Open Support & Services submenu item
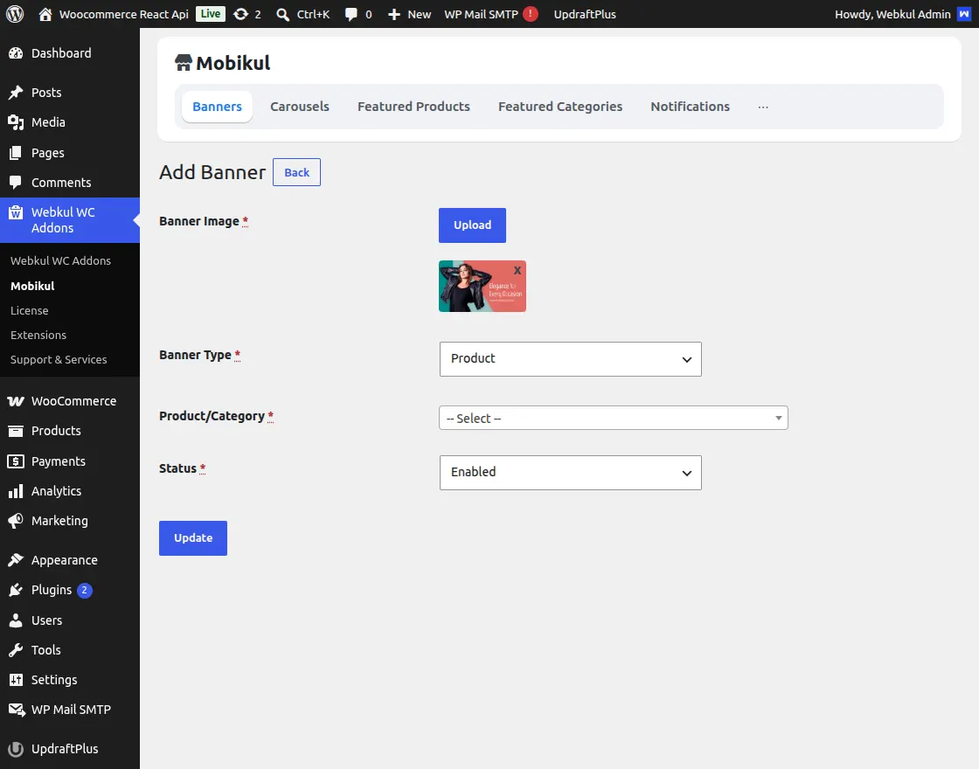The image size is (979, 769). [59, 359]
